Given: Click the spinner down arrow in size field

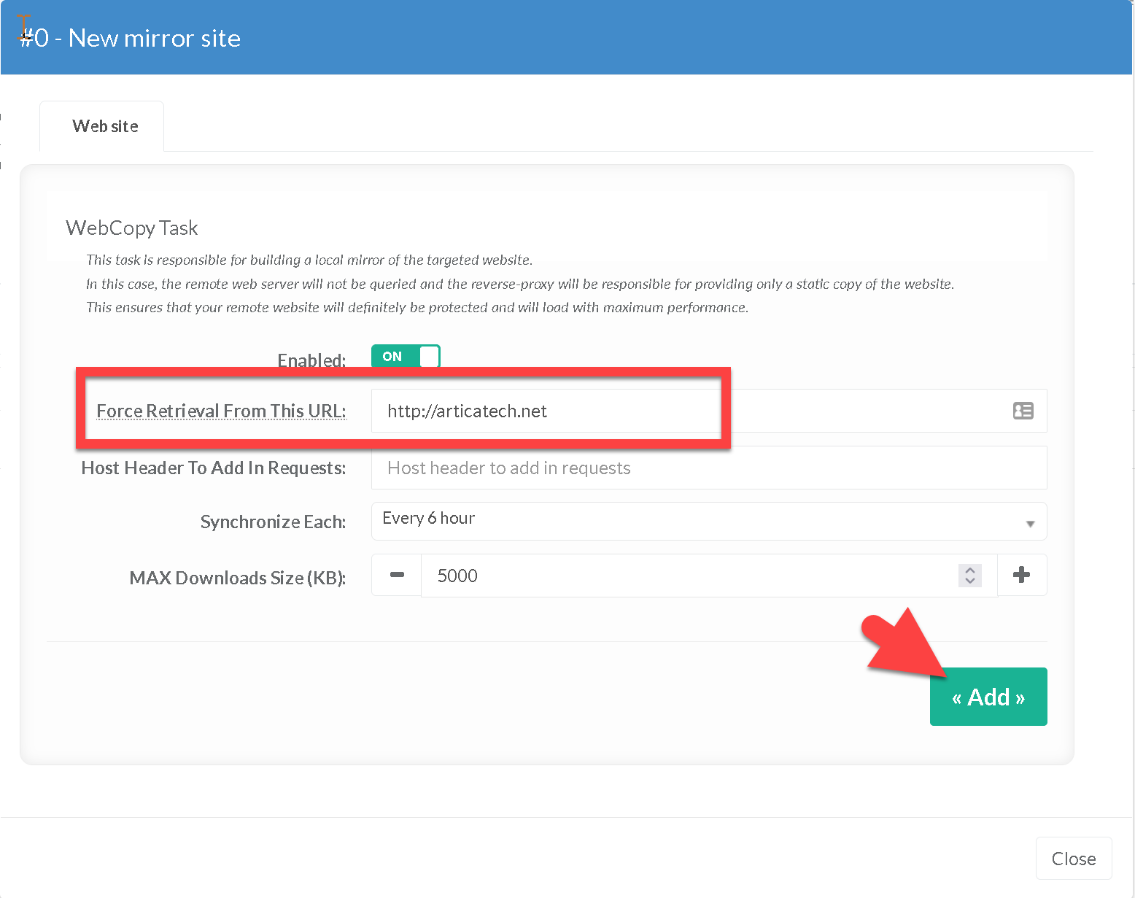Looking at the screenshot, I should pos(970,581).
